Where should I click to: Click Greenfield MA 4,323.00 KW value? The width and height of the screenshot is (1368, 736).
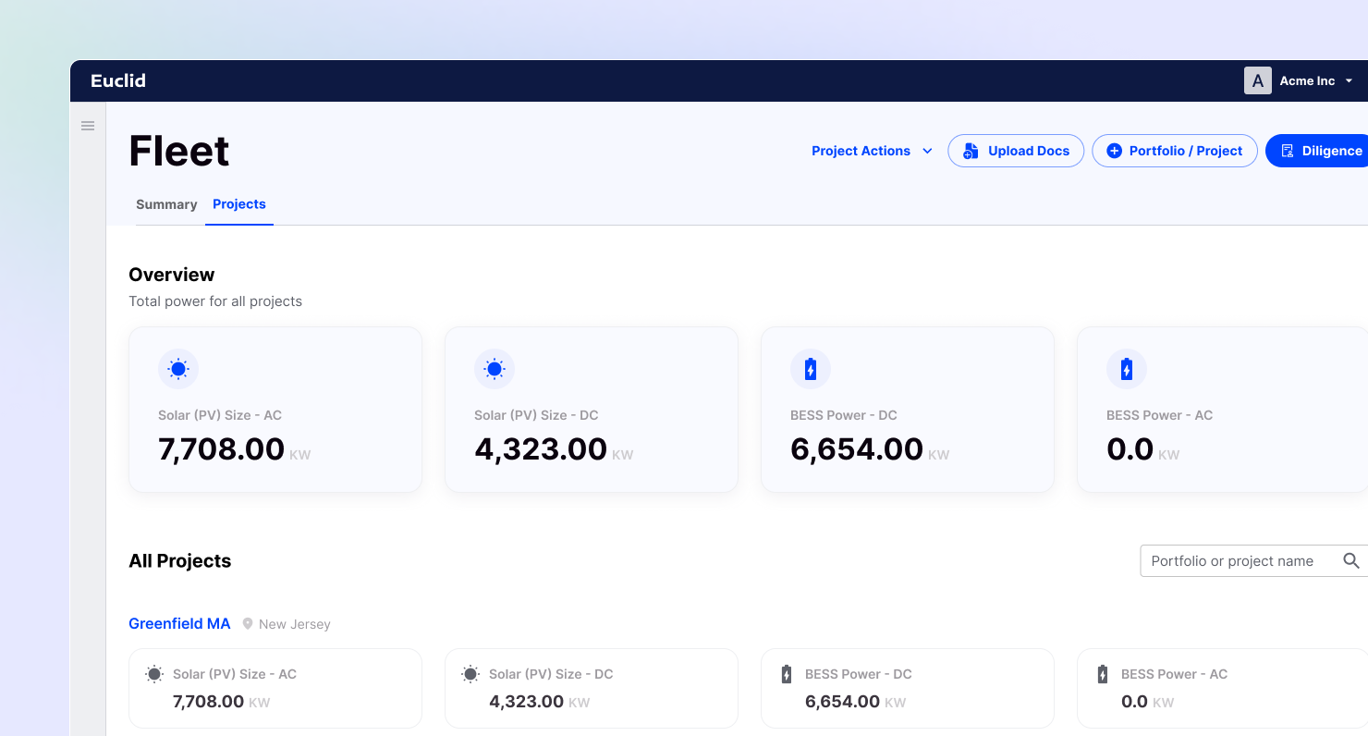(539, 702)
